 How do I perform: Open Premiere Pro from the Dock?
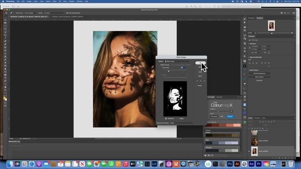coord(259,164)
